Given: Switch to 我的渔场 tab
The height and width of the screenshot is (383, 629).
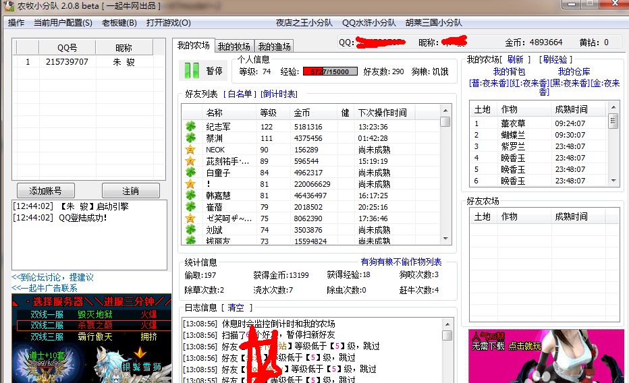Looking at the screenshot, I should [x=273, y=47].
